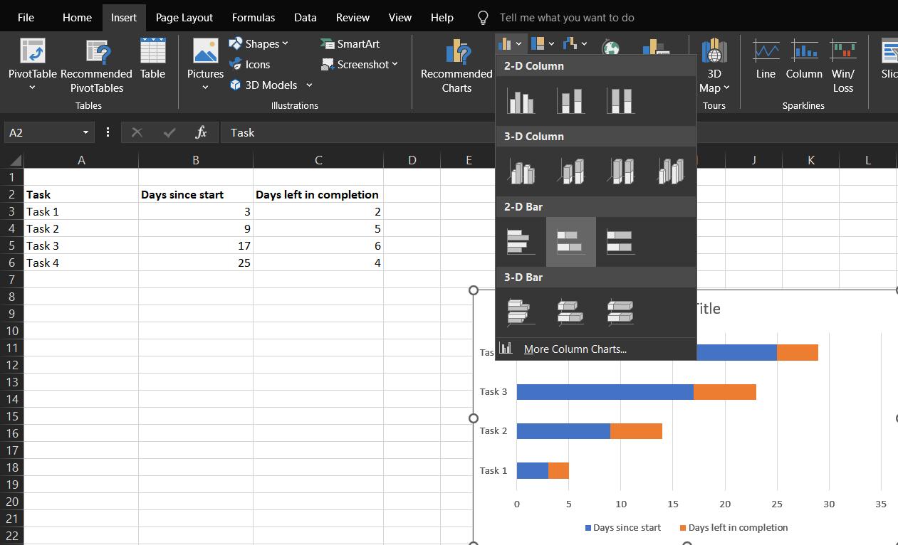Select 100% Stacked Column under 2-D Column
This screenshot has width=898, height=545.
[x=620, y=100]
